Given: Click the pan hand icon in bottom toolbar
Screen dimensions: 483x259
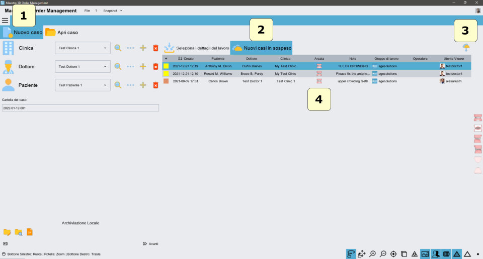Looking at the screenshot, I should tap(362, 254).
